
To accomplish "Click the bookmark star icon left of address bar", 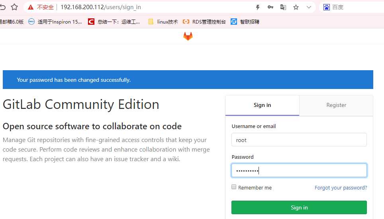I will (14, 7).
